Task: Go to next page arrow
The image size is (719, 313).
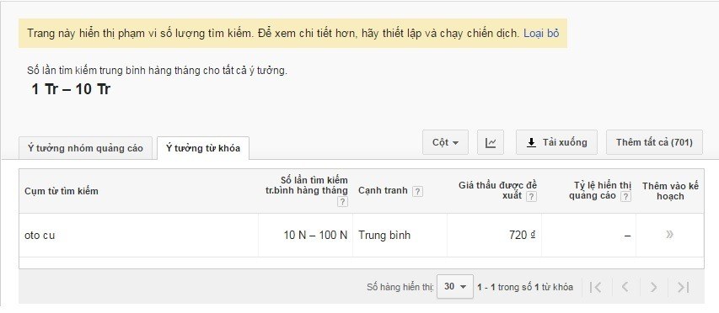Action: coord(653,287)
